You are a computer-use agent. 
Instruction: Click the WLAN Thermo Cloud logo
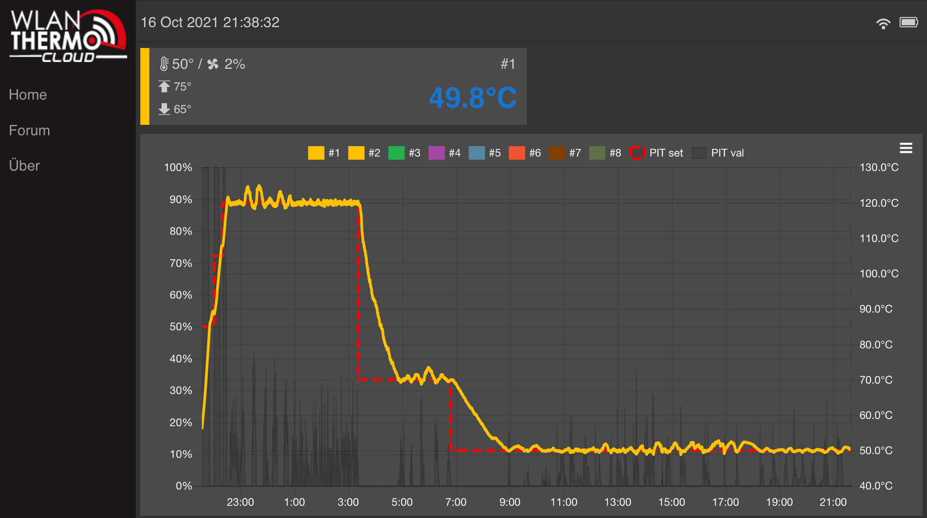(68, 36)
